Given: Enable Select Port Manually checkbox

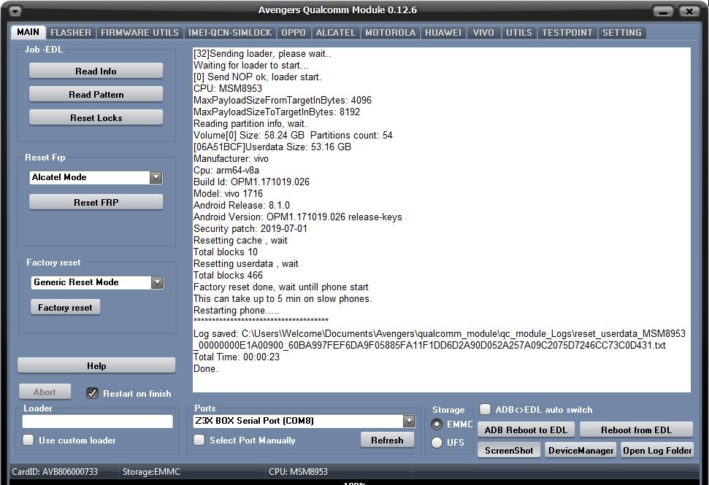Looking at the screenshot, I should [x=199, y=440].
